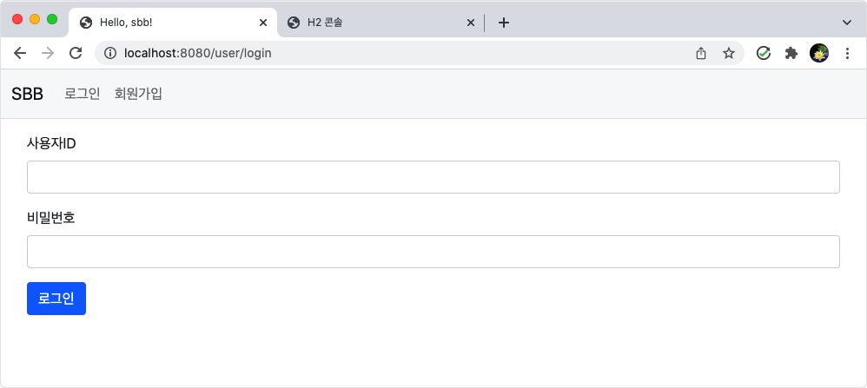Go back using the browser back arrow
The width and height of the screenshot is (867, 388).
coord(20,53)
